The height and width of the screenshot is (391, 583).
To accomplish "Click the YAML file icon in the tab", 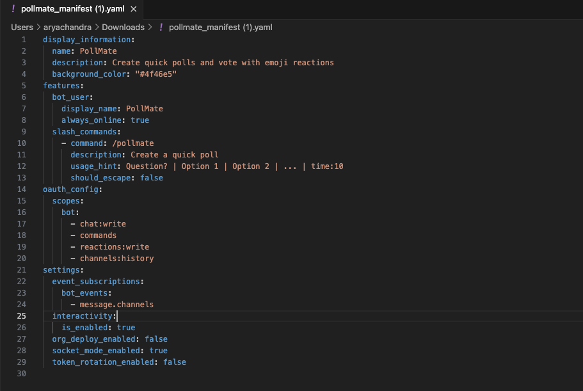I will pyautogui.click(x=13, y=8).
